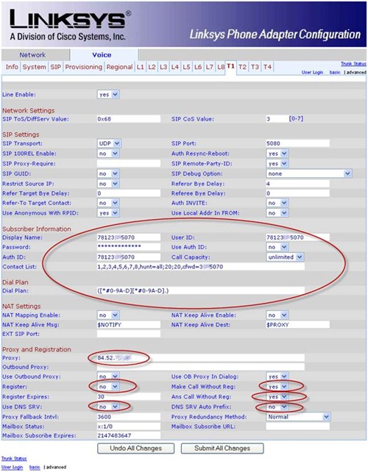Open the SIP 100REL Enable dropdown

click(x=108, y=154)
